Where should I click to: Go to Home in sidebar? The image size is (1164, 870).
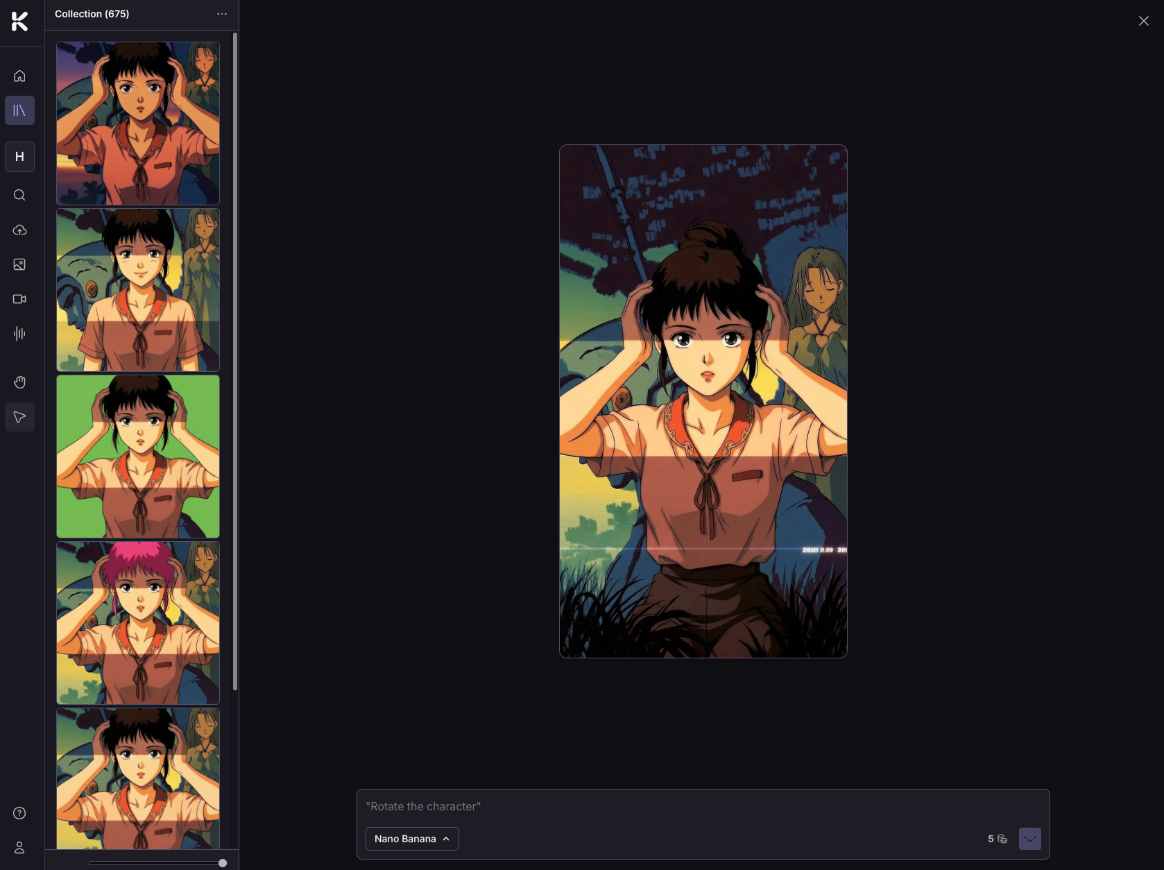click(19, 76)
